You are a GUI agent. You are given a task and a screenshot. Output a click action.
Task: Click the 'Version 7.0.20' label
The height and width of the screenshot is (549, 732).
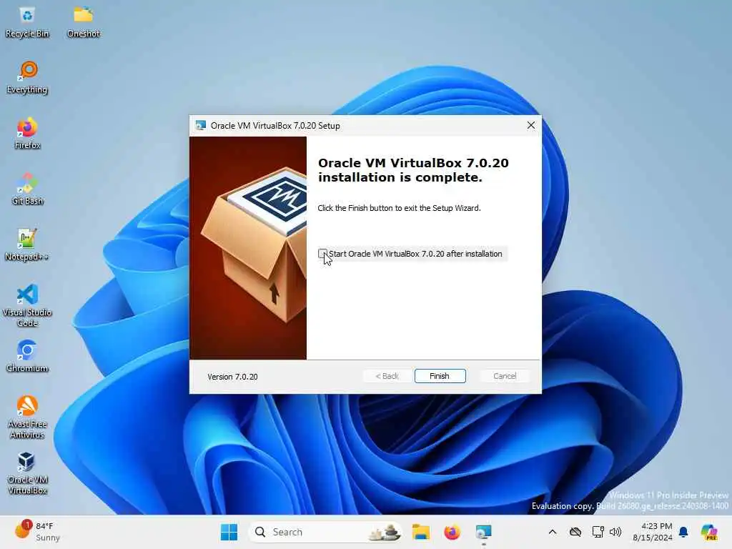(232, 377)
